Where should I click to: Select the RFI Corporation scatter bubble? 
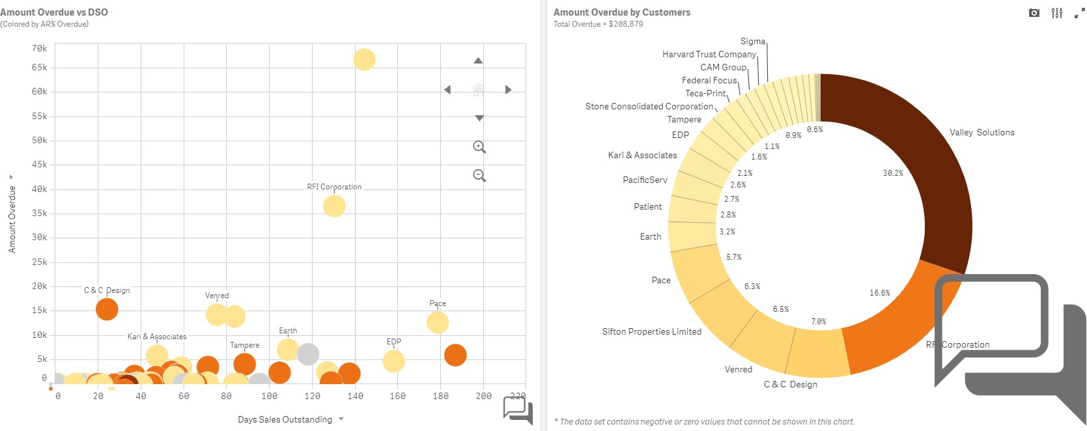click(334, 206)
